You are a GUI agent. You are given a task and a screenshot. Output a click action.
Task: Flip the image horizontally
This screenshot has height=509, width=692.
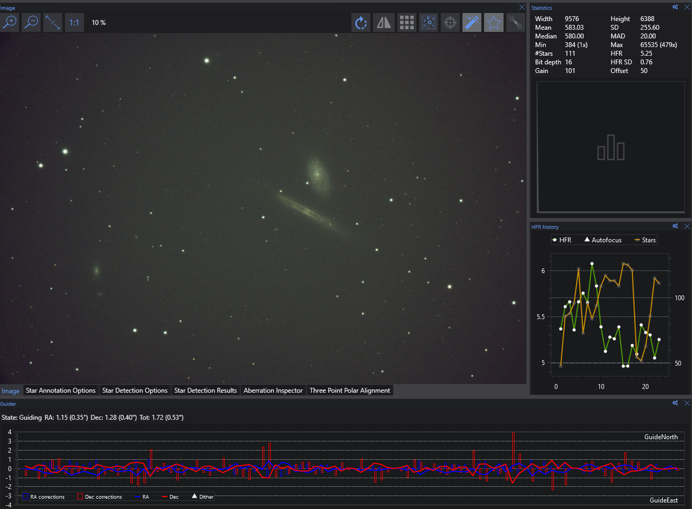point(384,23)
